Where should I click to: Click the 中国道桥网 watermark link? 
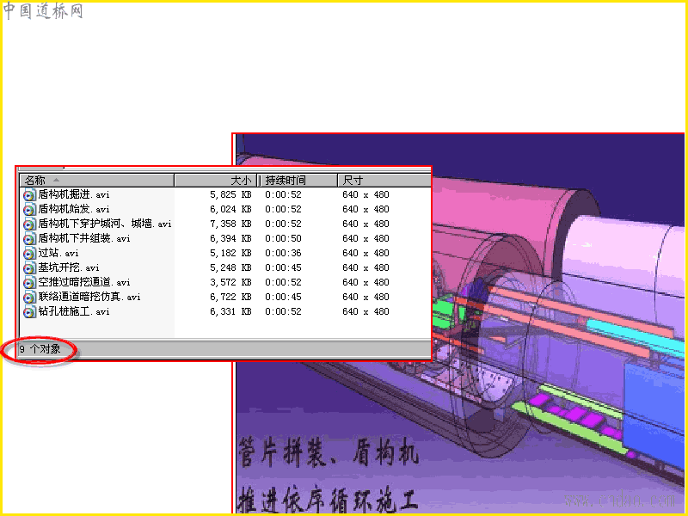pos(42,11)
